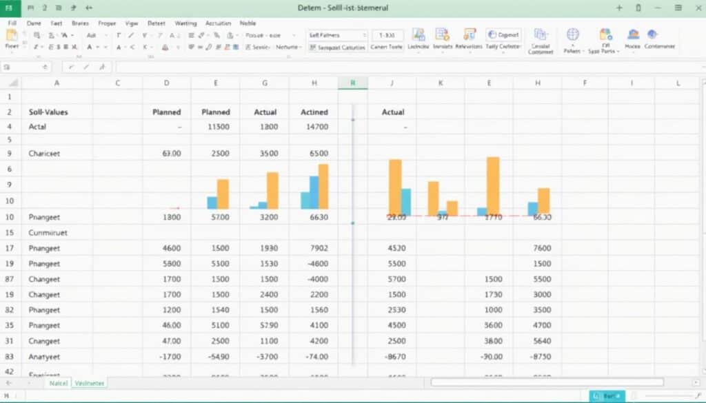Screen dimensions: 706x403
Task: Switch to the Dane ribbon tab
Action: coord(34,23)
